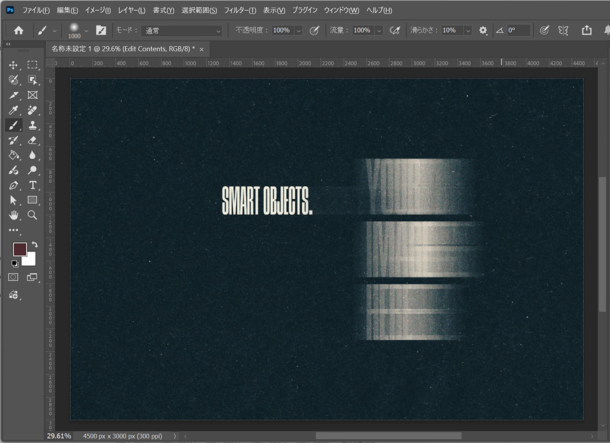Select the Hand tool
The width and height of the screenshot is (610, 443).
click(x=13, y=215)
